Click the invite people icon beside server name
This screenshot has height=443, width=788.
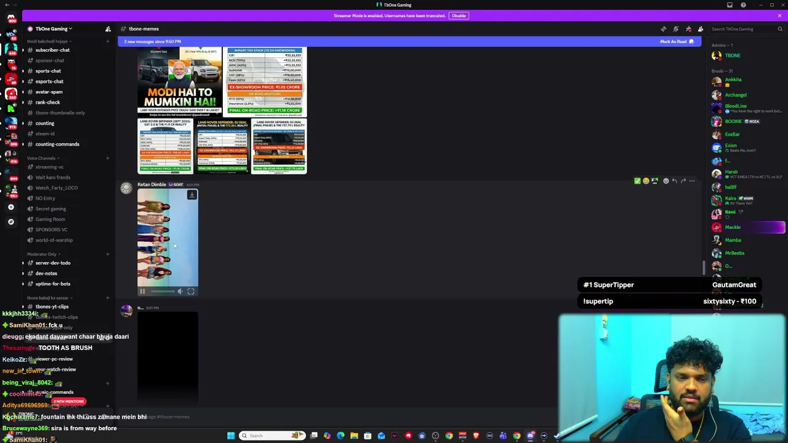tap(108, 29)
